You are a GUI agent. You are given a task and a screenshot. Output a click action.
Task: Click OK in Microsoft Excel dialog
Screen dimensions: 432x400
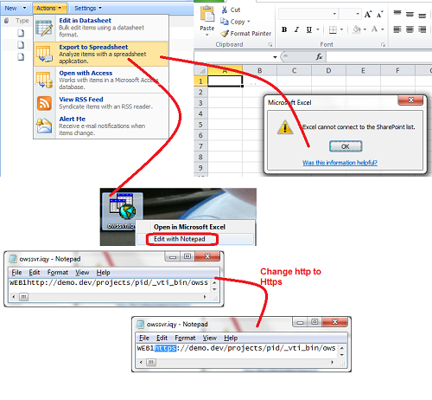coord(346,146)
